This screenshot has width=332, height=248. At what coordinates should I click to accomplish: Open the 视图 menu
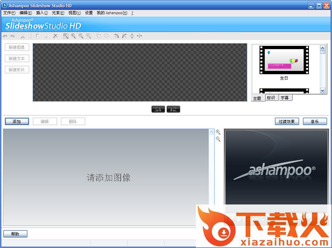pyautogui.click(x=75, y=13)
